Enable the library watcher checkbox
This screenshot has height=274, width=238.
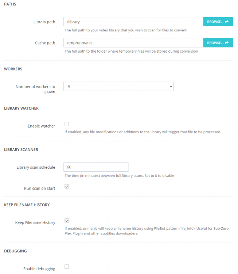[x=67, y=124]
